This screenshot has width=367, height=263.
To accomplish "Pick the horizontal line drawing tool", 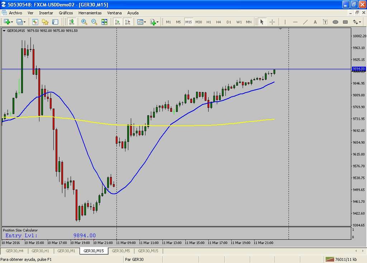I will [295, 22].
